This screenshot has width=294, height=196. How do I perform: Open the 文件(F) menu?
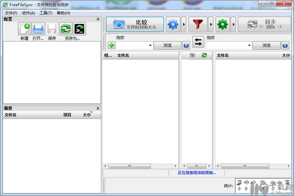[x=11, y=13]
